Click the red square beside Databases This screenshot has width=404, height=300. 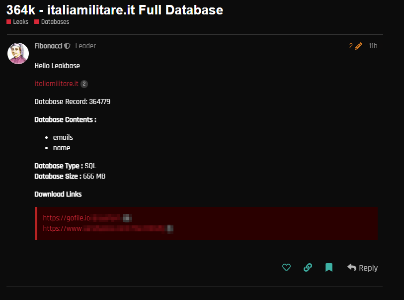(x=37, y=22)
